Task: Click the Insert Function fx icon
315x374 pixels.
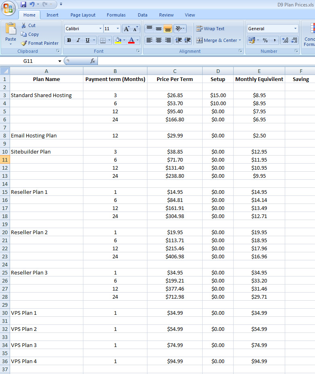Action: 92,61
